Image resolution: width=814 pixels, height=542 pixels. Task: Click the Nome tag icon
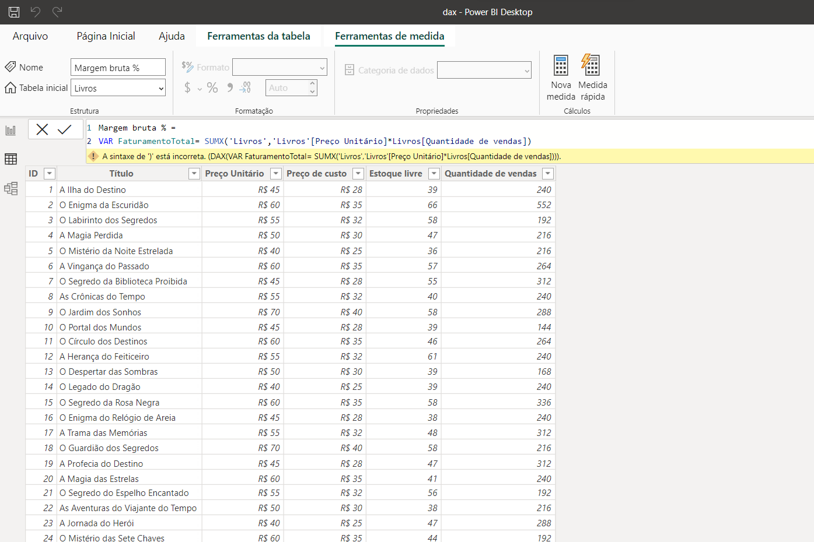point(11,67)
